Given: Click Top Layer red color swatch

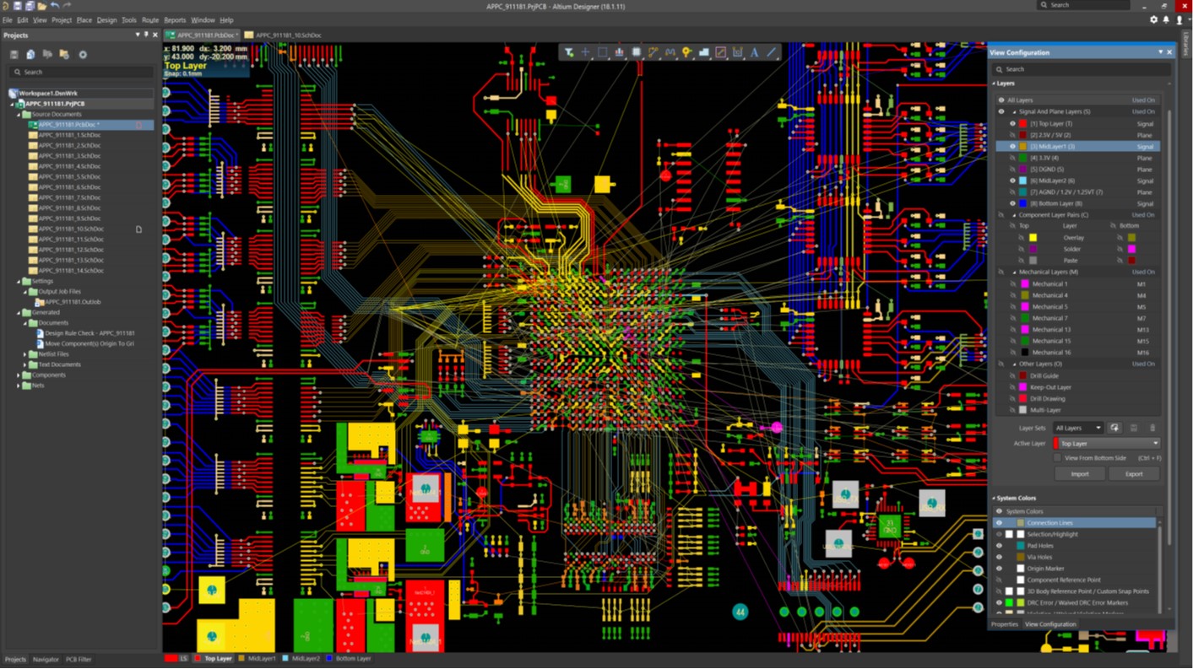Looking at the screenshot, I should coord(1022,123).
